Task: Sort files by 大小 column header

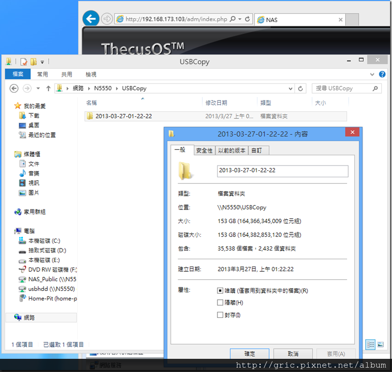Action: coord(320,103)
